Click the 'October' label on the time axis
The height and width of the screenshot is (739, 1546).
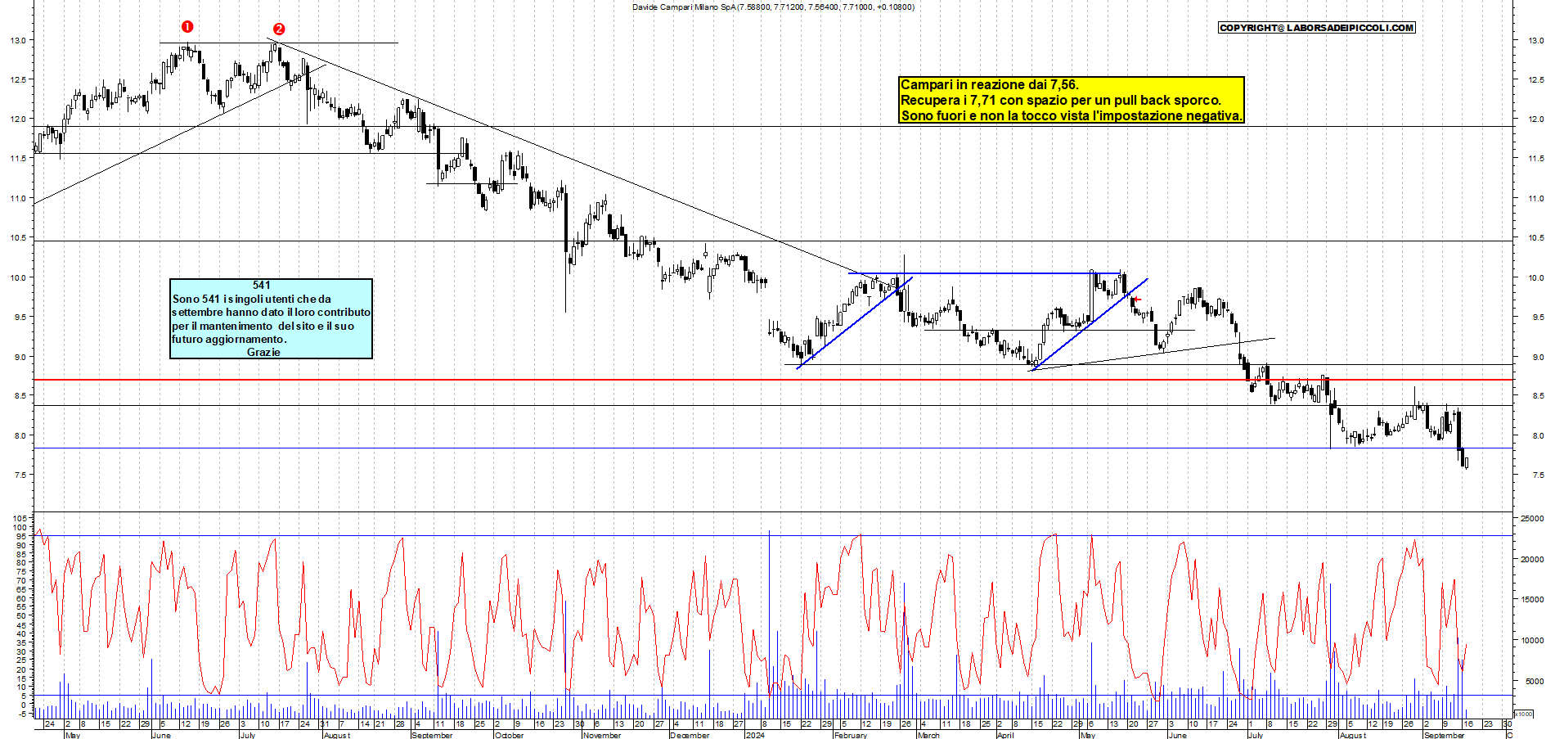tap(509, 735)
